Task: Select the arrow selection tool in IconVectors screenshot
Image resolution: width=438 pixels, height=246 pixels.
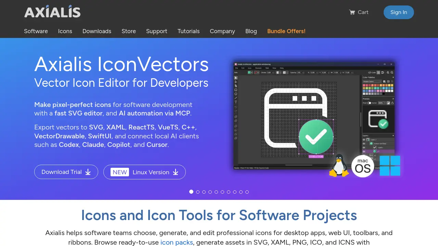Action: [236, 78]
